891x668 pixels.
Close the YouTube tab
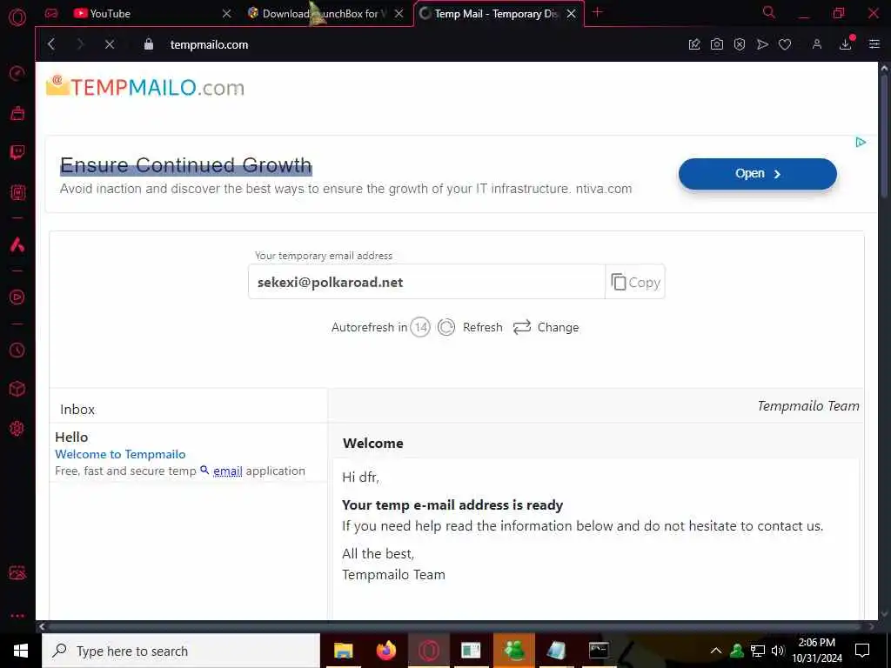pyautogui.click(x=227, y=14)
